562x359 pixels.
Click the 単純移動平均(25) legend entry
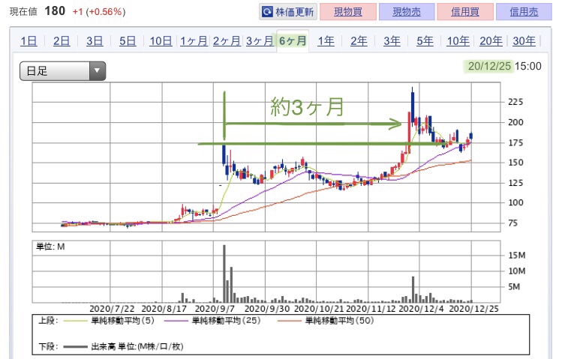(226, 320)
